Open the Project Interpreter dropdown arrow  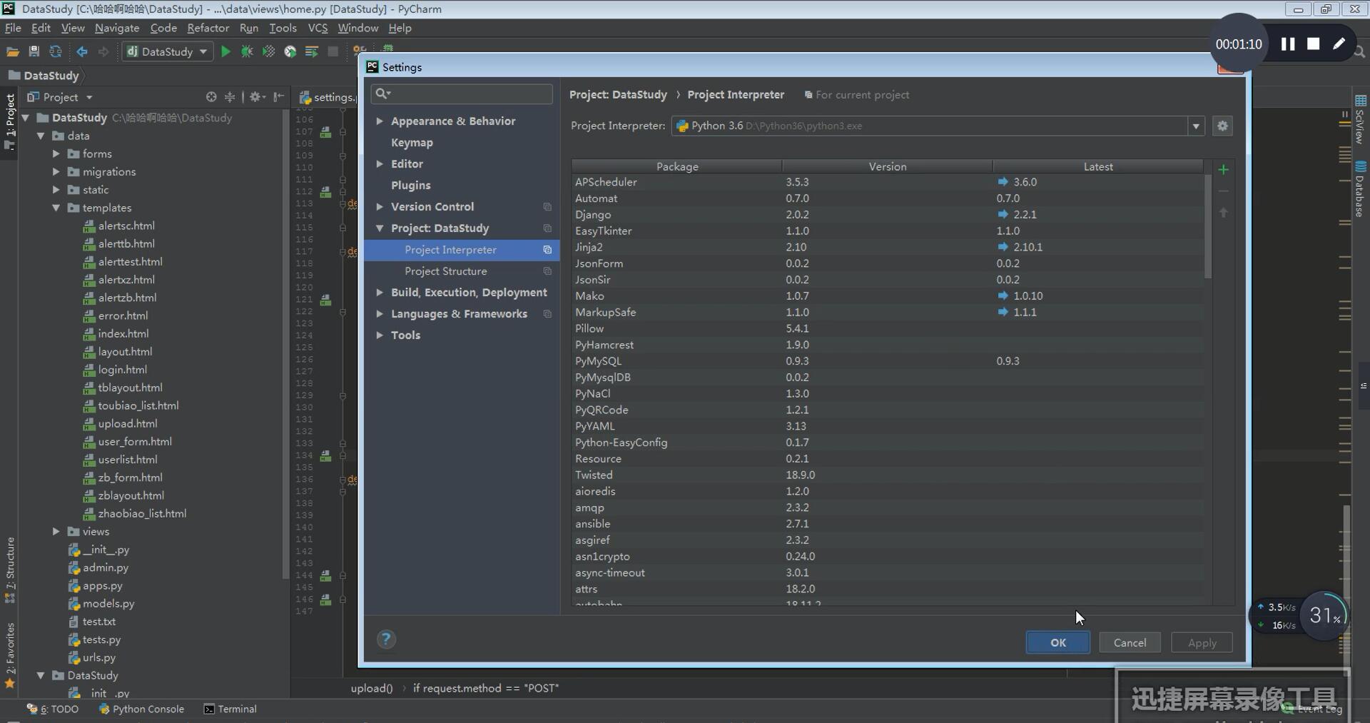[1196, 126]
